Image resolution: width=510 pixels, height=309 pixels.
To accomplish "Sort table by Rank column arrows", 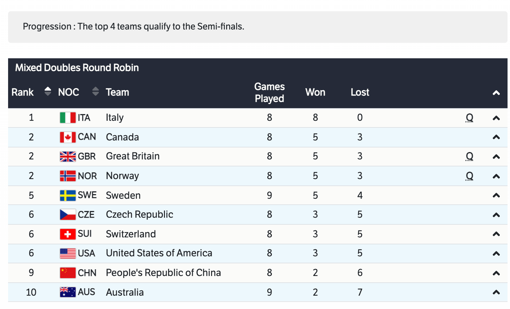I will pos(48,92).
